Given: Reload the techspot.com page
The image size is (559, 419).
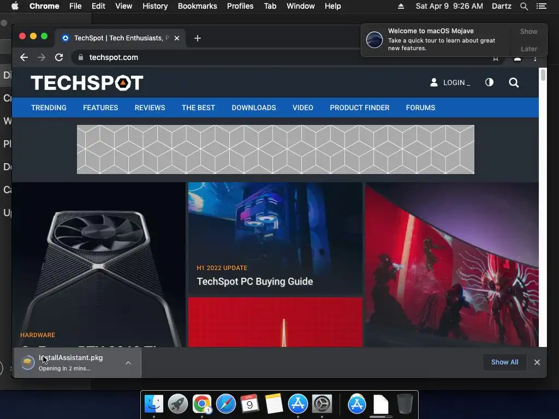Looking at the screenshot, I should click(x=59, y=57).
